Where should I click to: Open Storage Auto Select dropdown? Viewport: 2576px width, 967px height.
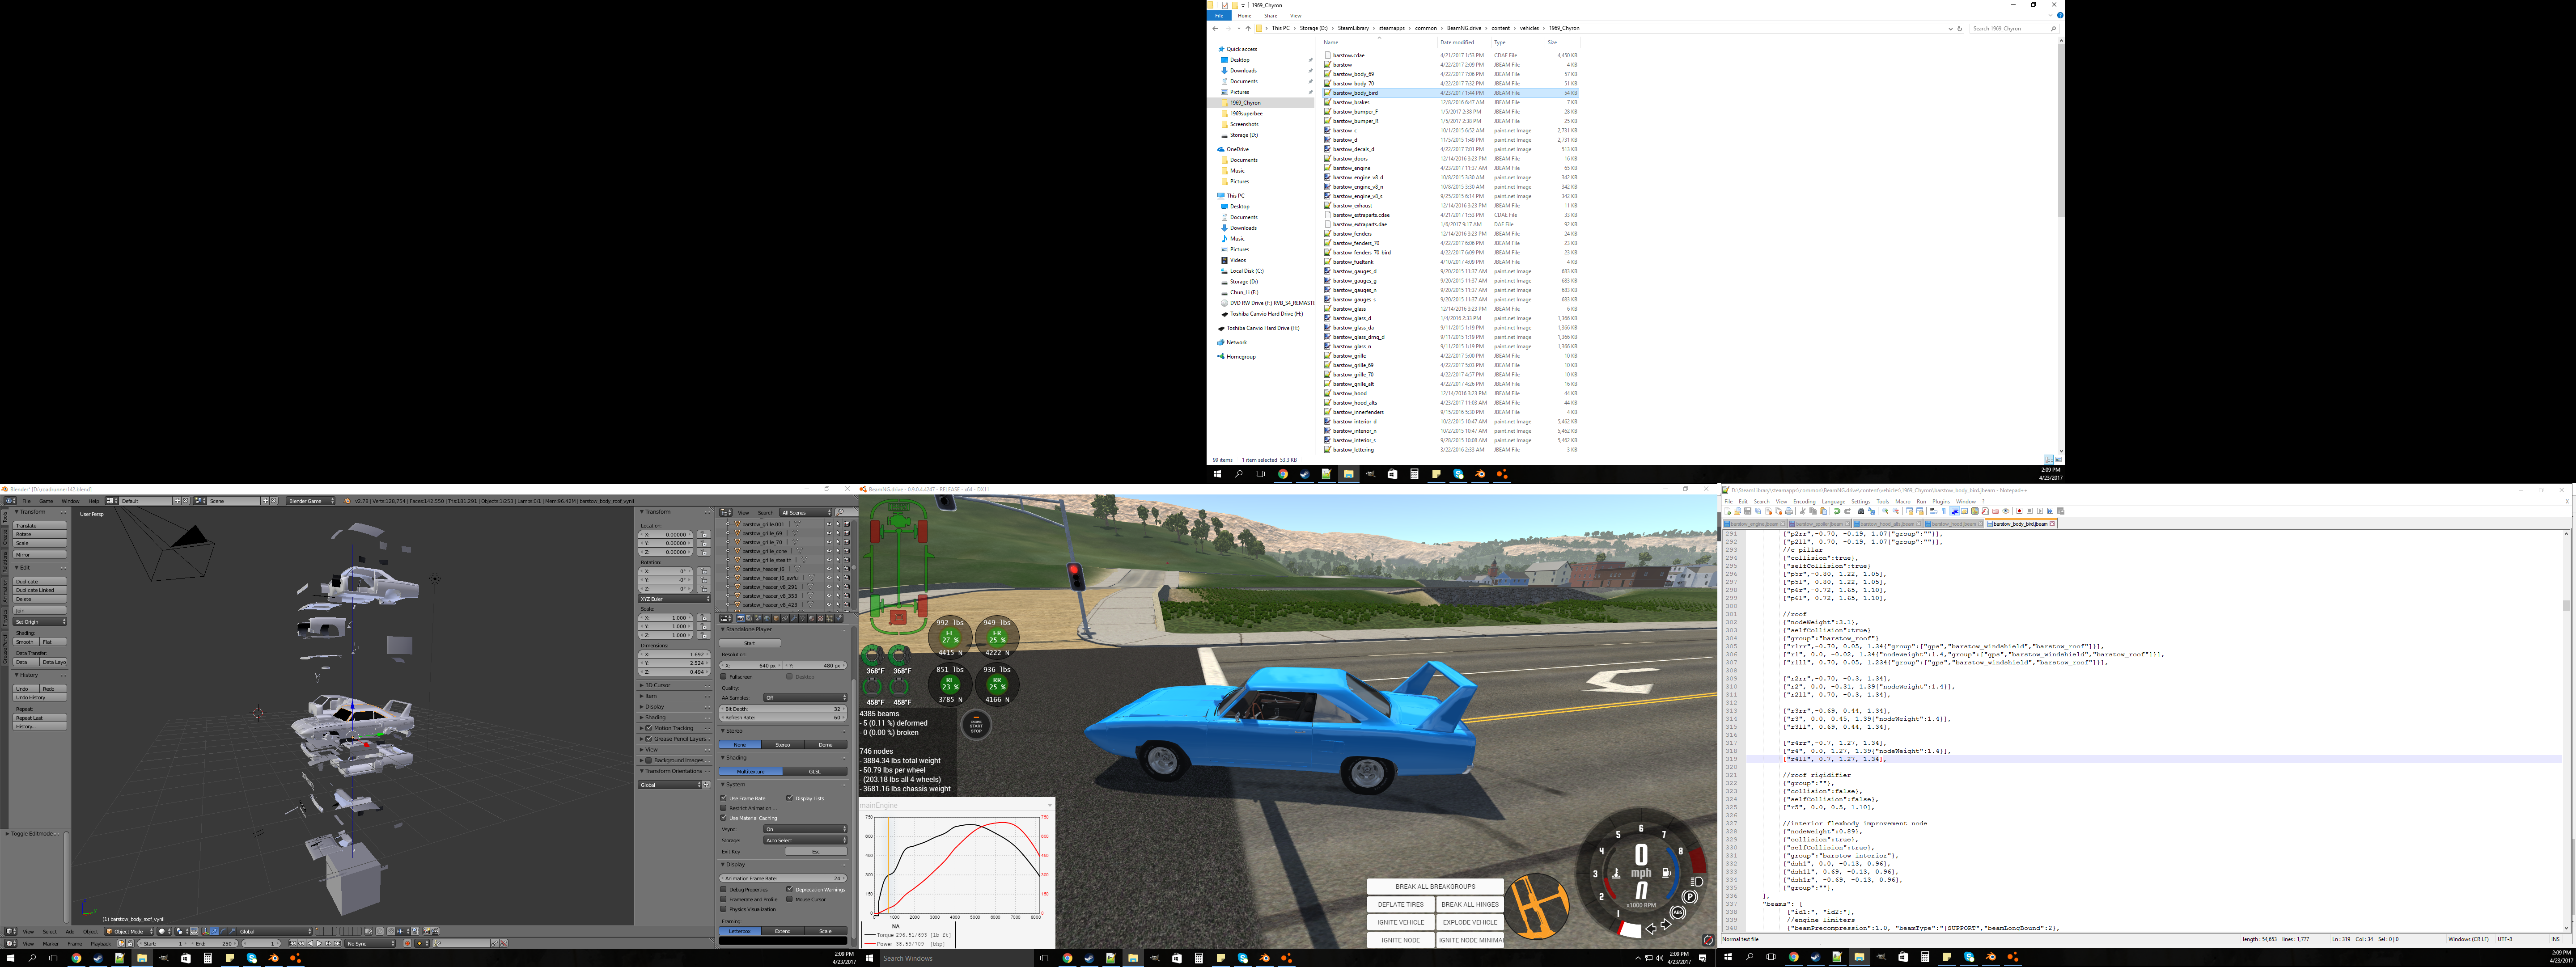(x=806, y=841)
